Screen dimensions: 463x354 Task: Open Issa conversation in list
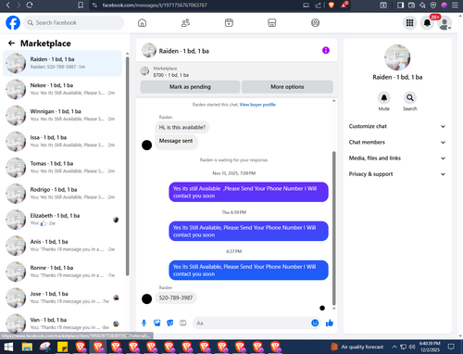pos(63,141)
